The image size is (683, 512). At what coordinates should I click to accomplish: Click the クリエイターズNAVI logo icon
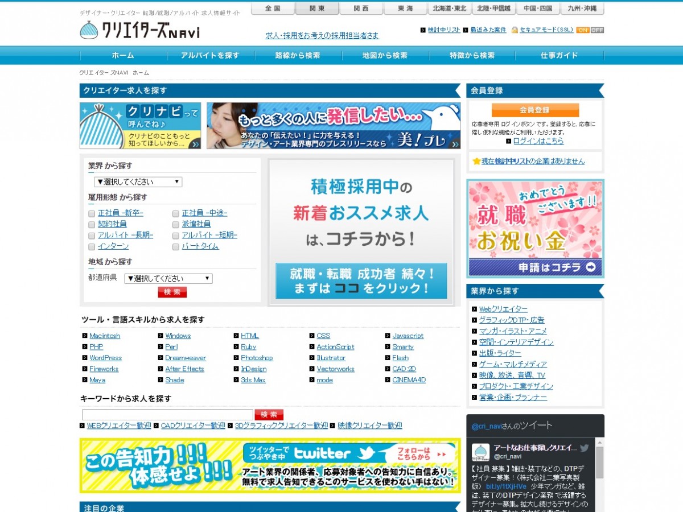point(89,30)
